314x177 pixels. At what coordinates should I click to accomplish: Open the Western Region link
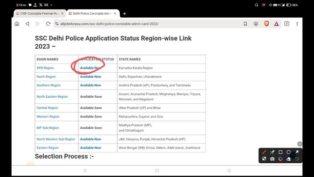pos(48,117)
